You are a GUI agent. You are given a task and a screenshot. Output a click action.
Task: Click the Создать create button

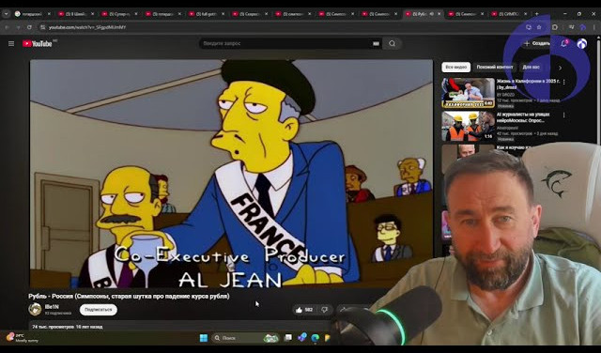click(537, 44)
